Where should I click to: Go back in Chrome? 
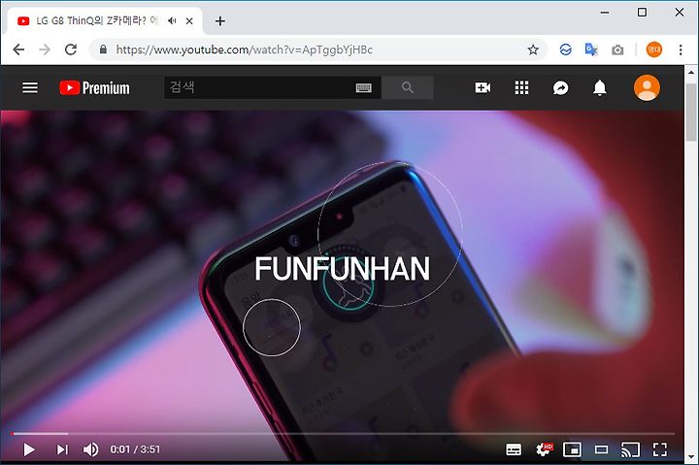18,50
